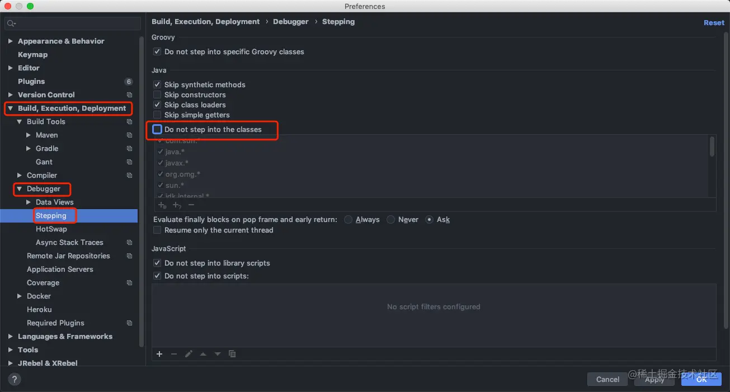The height and width of the screenshot is (392, 730).
Task: Uncheck Skip class loaders
Action: pyautogui.click(x=157, y=105)
